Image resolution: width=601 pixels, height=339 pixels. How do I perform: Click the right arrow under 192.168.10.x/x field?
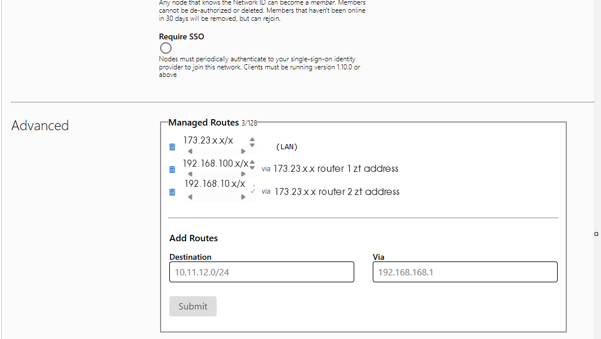point(244,196)
